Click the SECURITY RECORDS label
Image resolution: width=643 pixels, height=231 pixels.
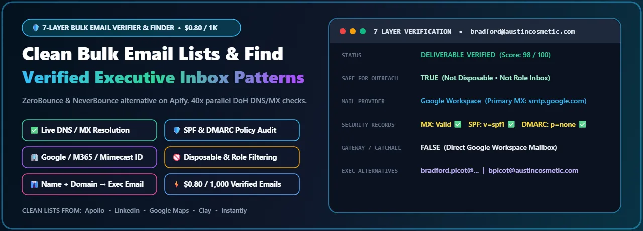368,125
